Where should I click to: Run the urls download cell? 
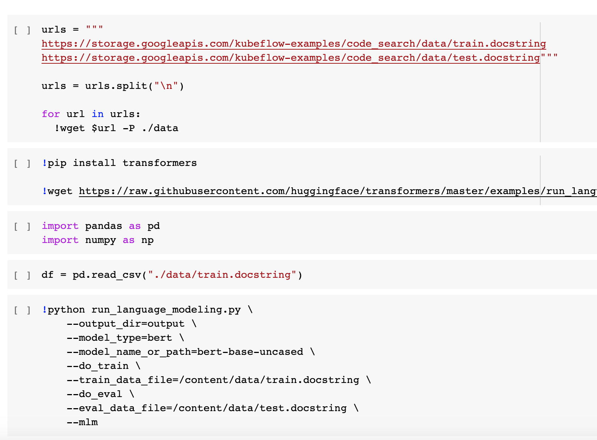pyautogui.click(x=22, y=30)
